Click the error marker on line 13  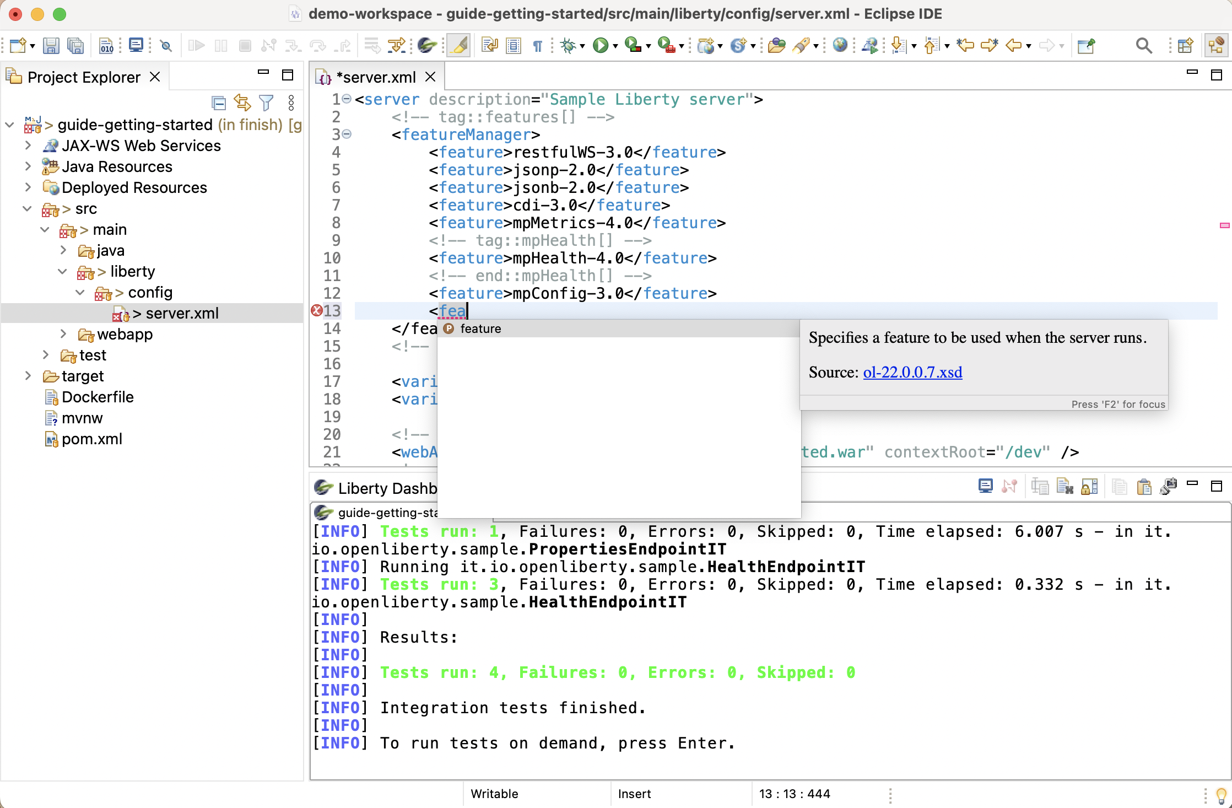pyautogui.click(x=317, y=311)
